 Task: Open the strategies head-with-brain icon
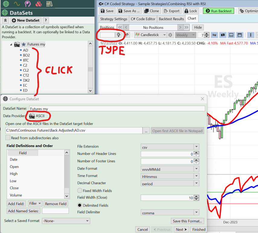pyautogui.click(x=28, y=4)
